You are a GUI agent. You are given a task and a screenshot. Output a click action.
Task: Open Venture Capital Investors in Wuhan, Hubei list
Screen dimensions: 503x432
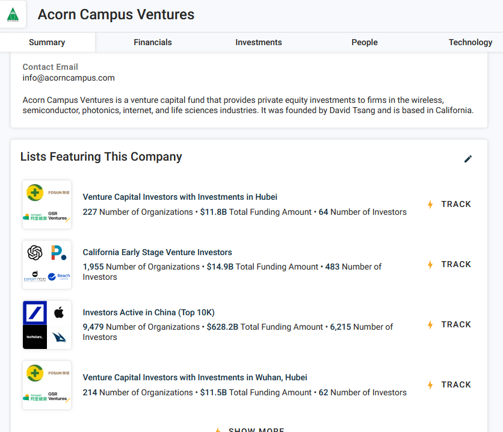195,377
